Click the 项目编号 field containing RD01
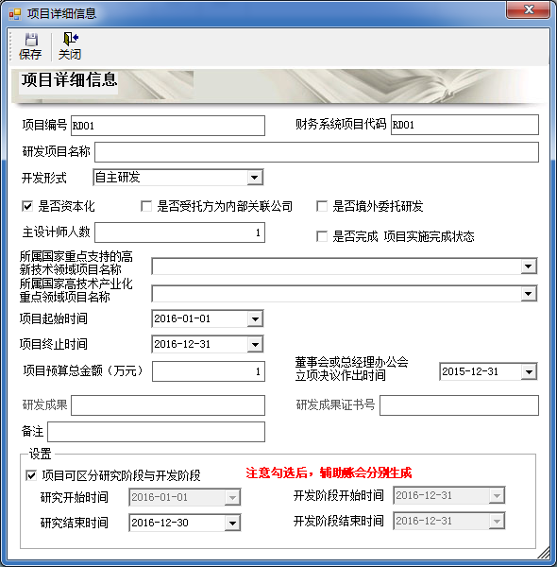 (x=168, y=126)
